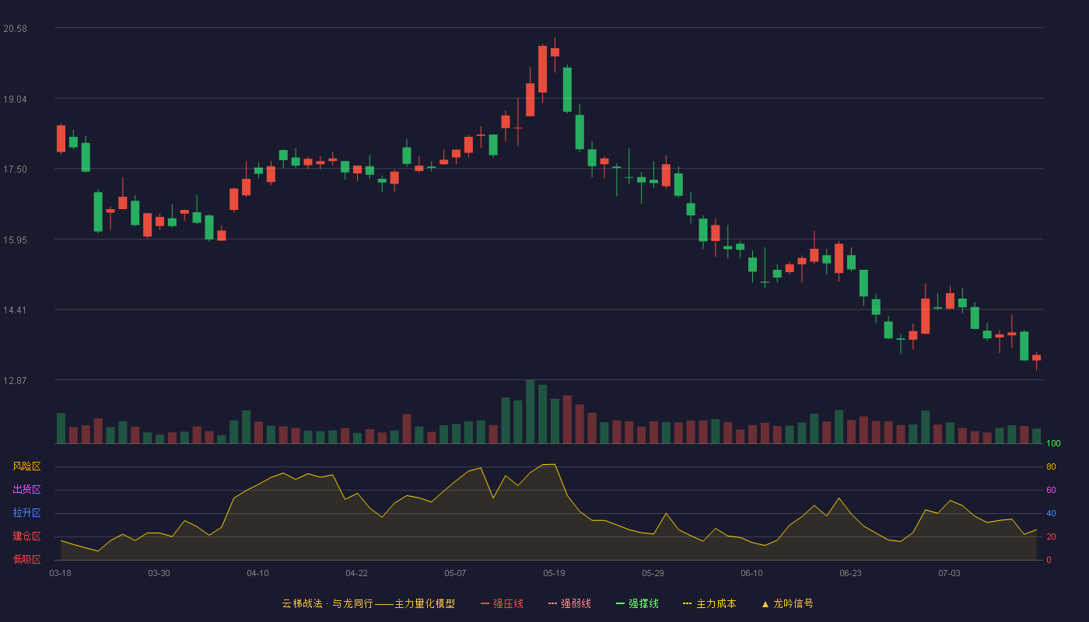Click the 14.41 price axis label
Image resolution: width=1089 pixels, height=622 pixels.
[15, 310]
